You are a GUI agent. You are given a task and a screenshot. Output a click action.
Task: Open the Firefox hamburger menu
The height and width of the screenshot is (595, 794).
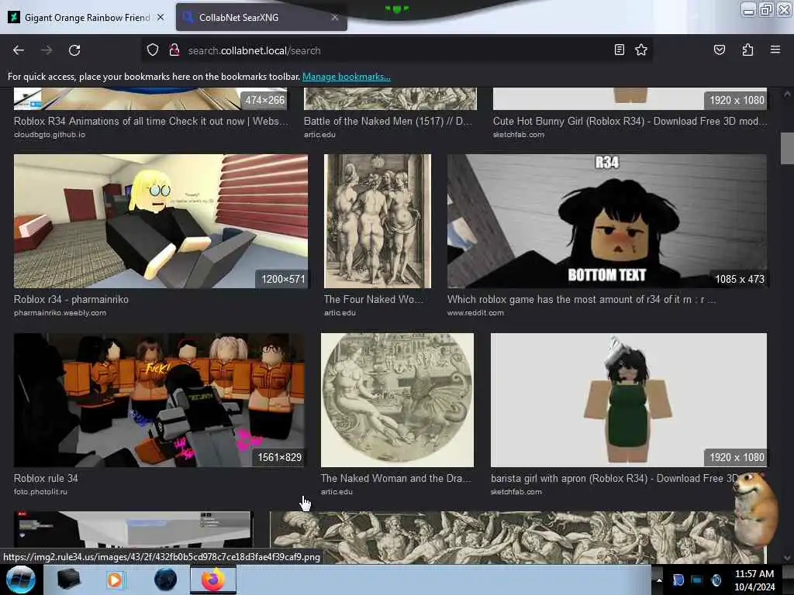click(775, 50)
